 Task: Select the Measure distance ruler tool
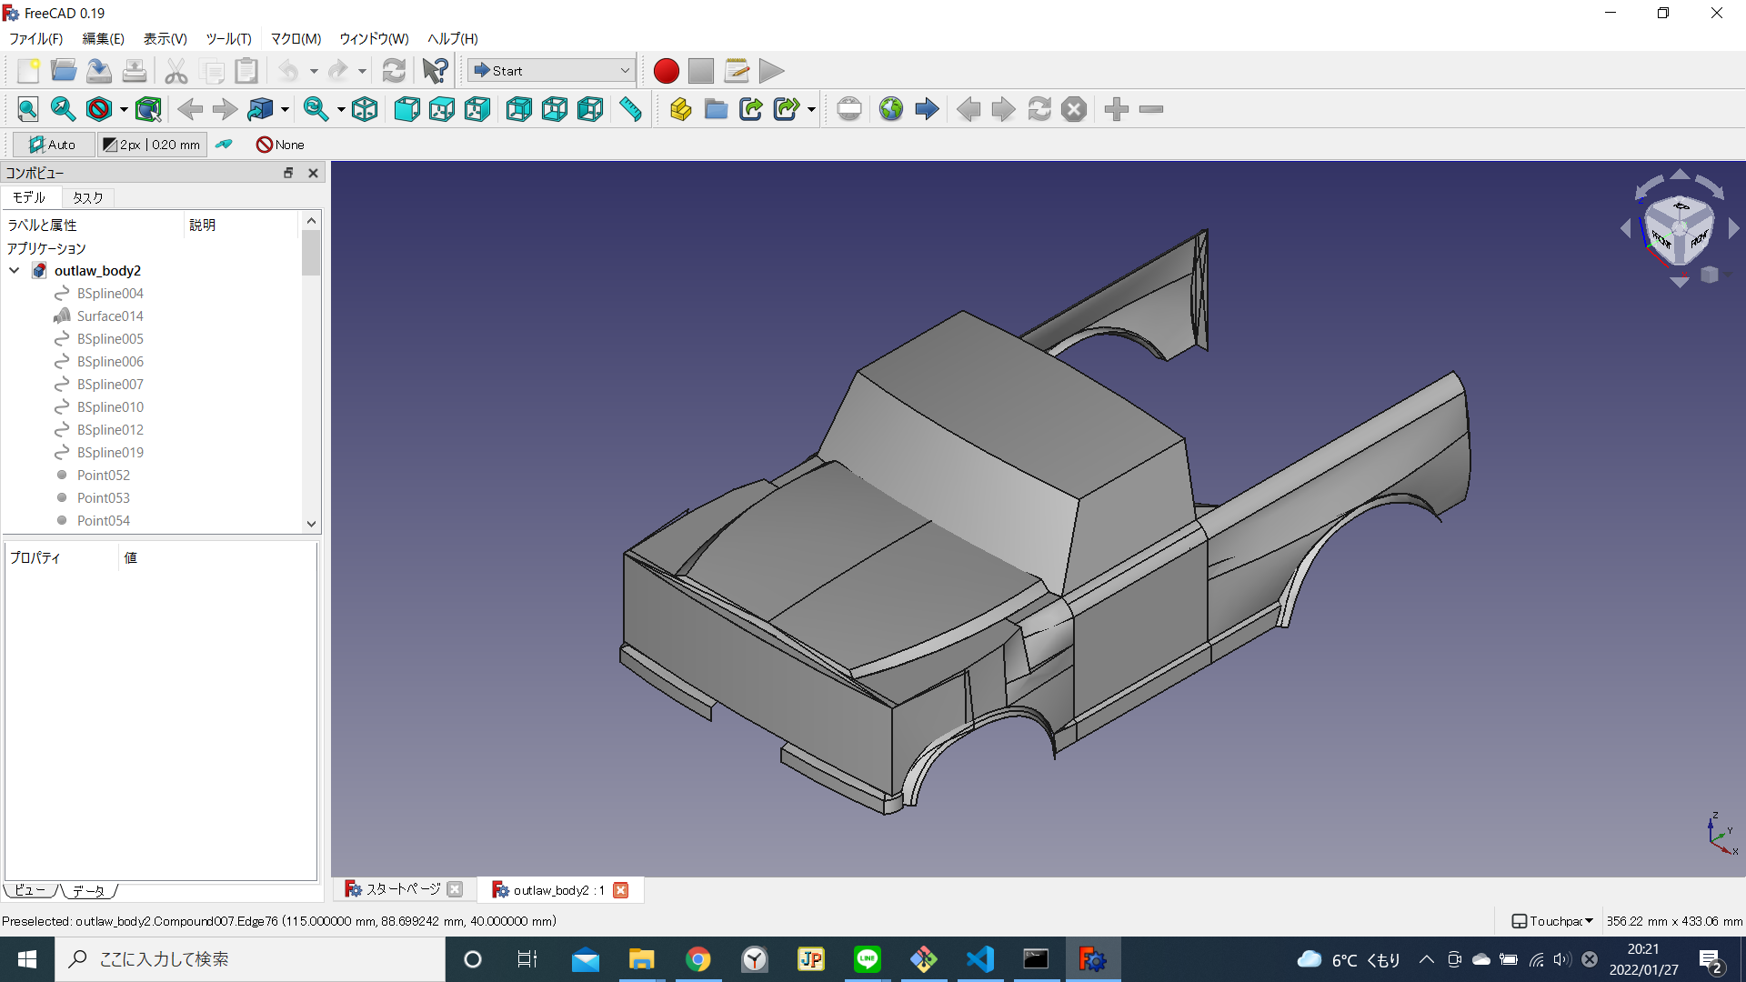click(630, 109)
